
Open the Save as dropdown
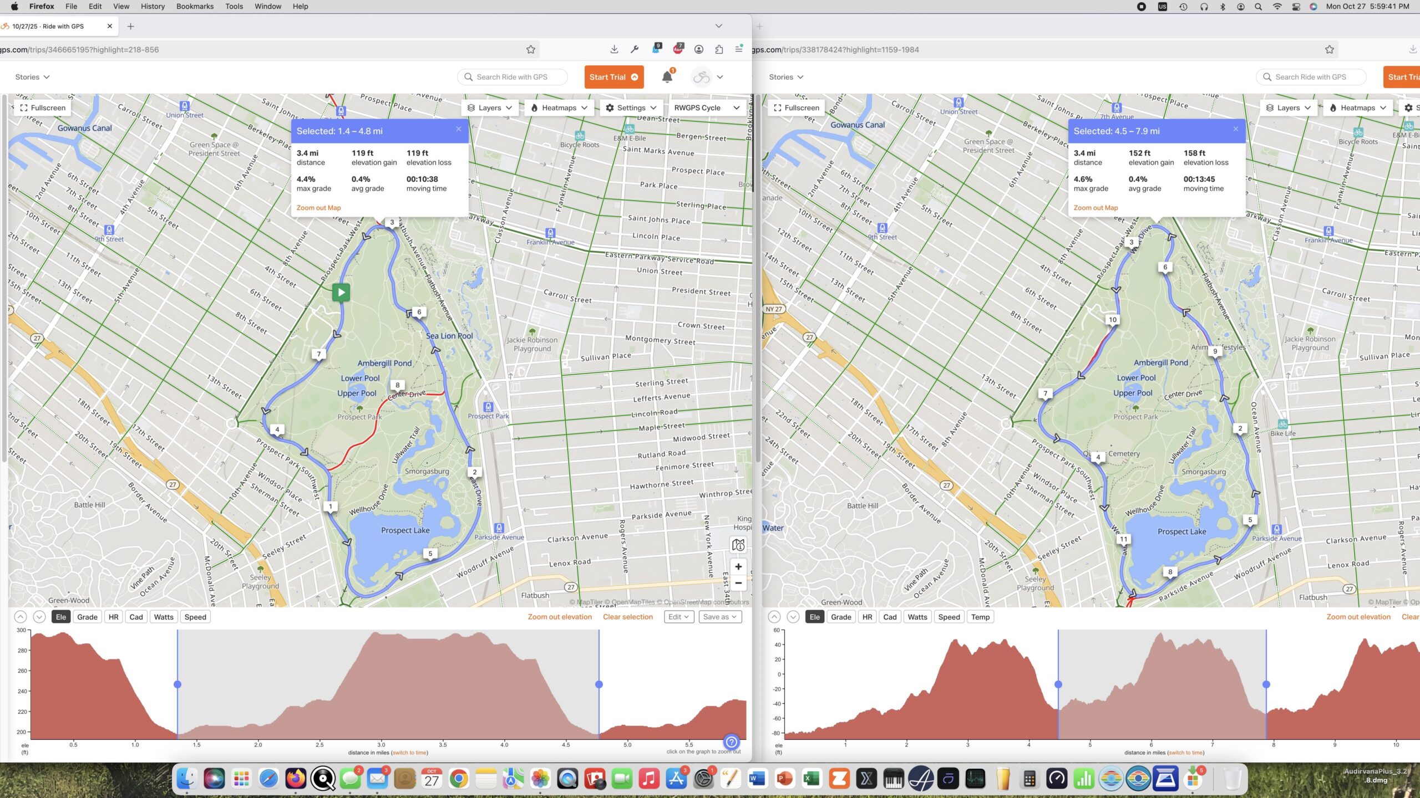719,617
